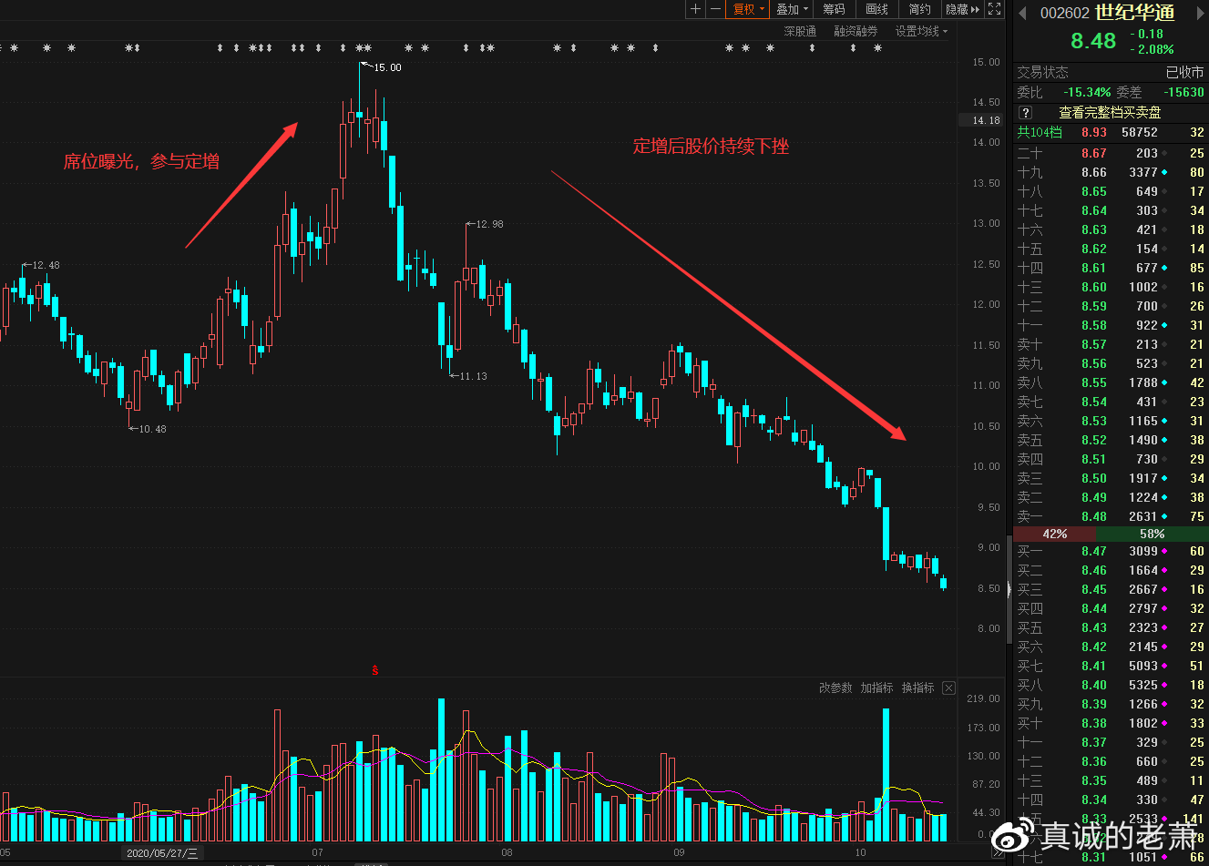Click the 10.48 low price annotation

[152, 429]
